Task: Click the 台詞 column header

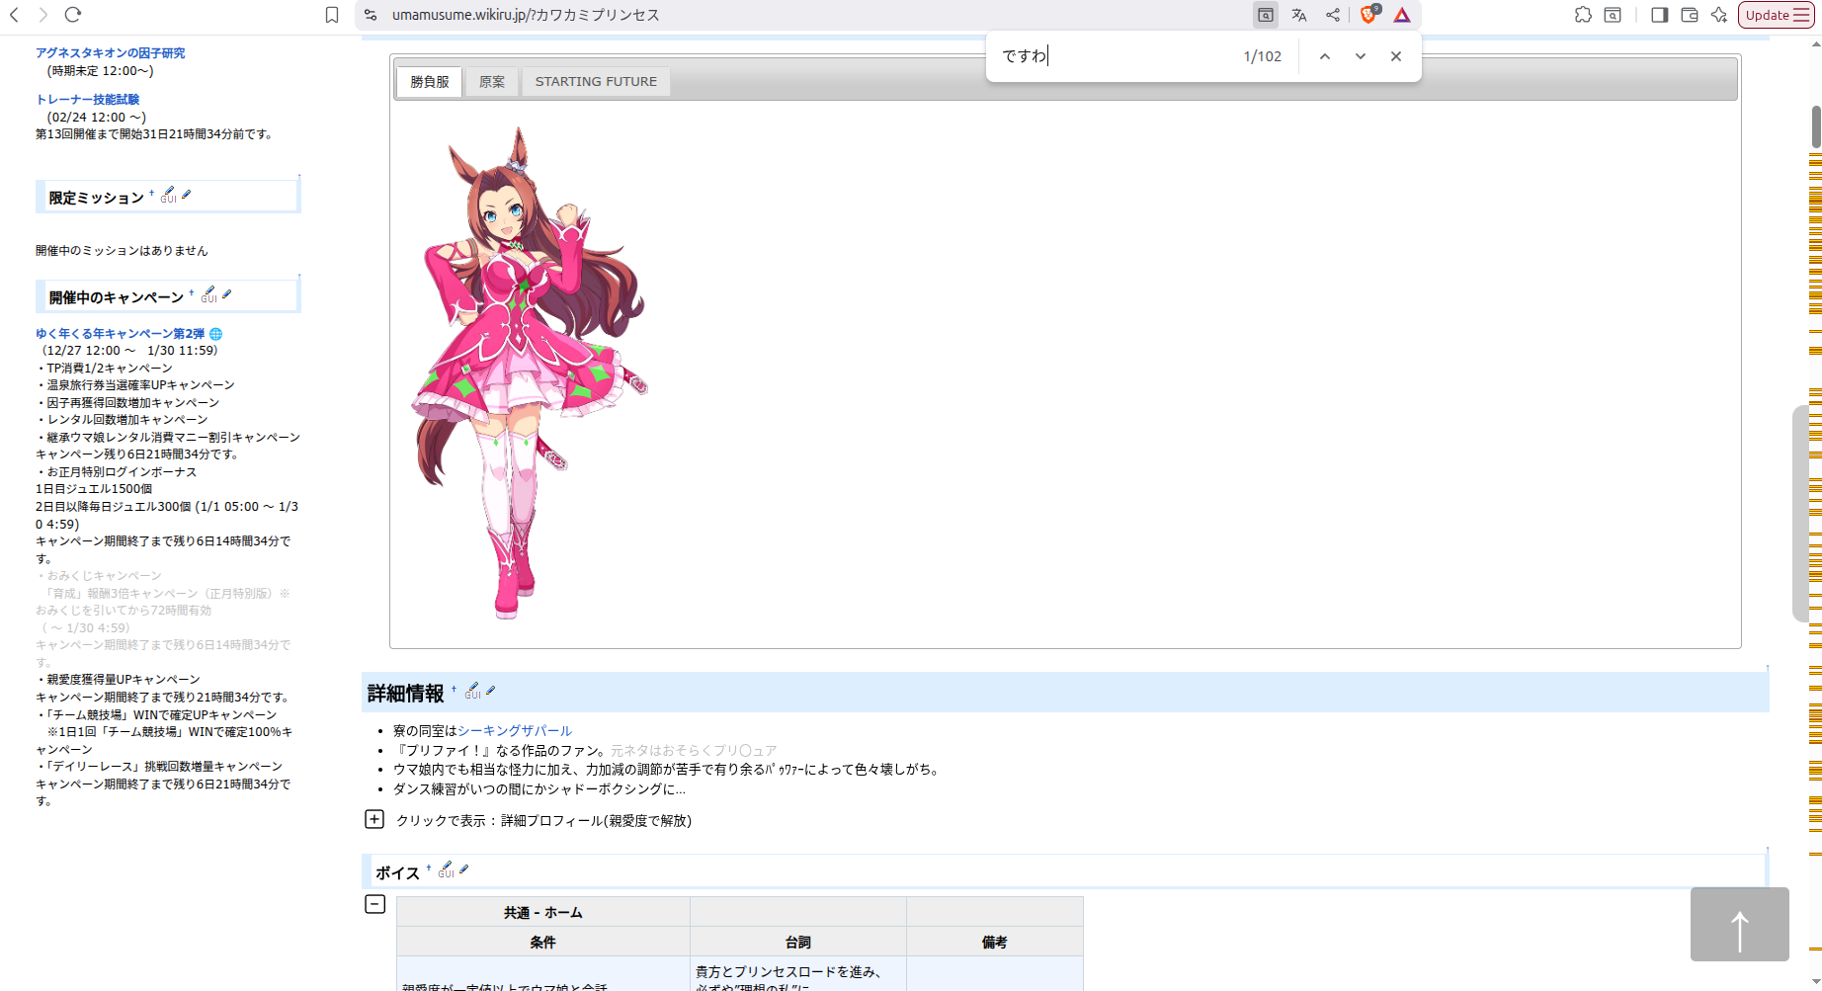Action: pos(798,942)
